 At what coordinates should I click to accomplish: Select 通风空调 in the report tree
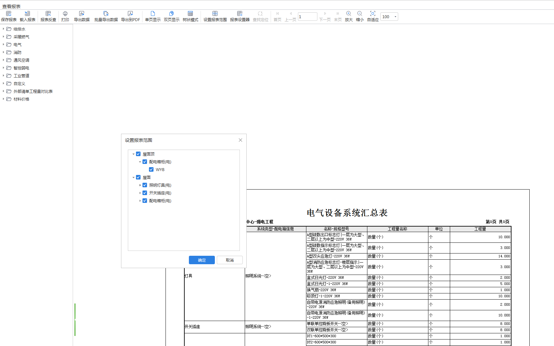pos(21,60)
